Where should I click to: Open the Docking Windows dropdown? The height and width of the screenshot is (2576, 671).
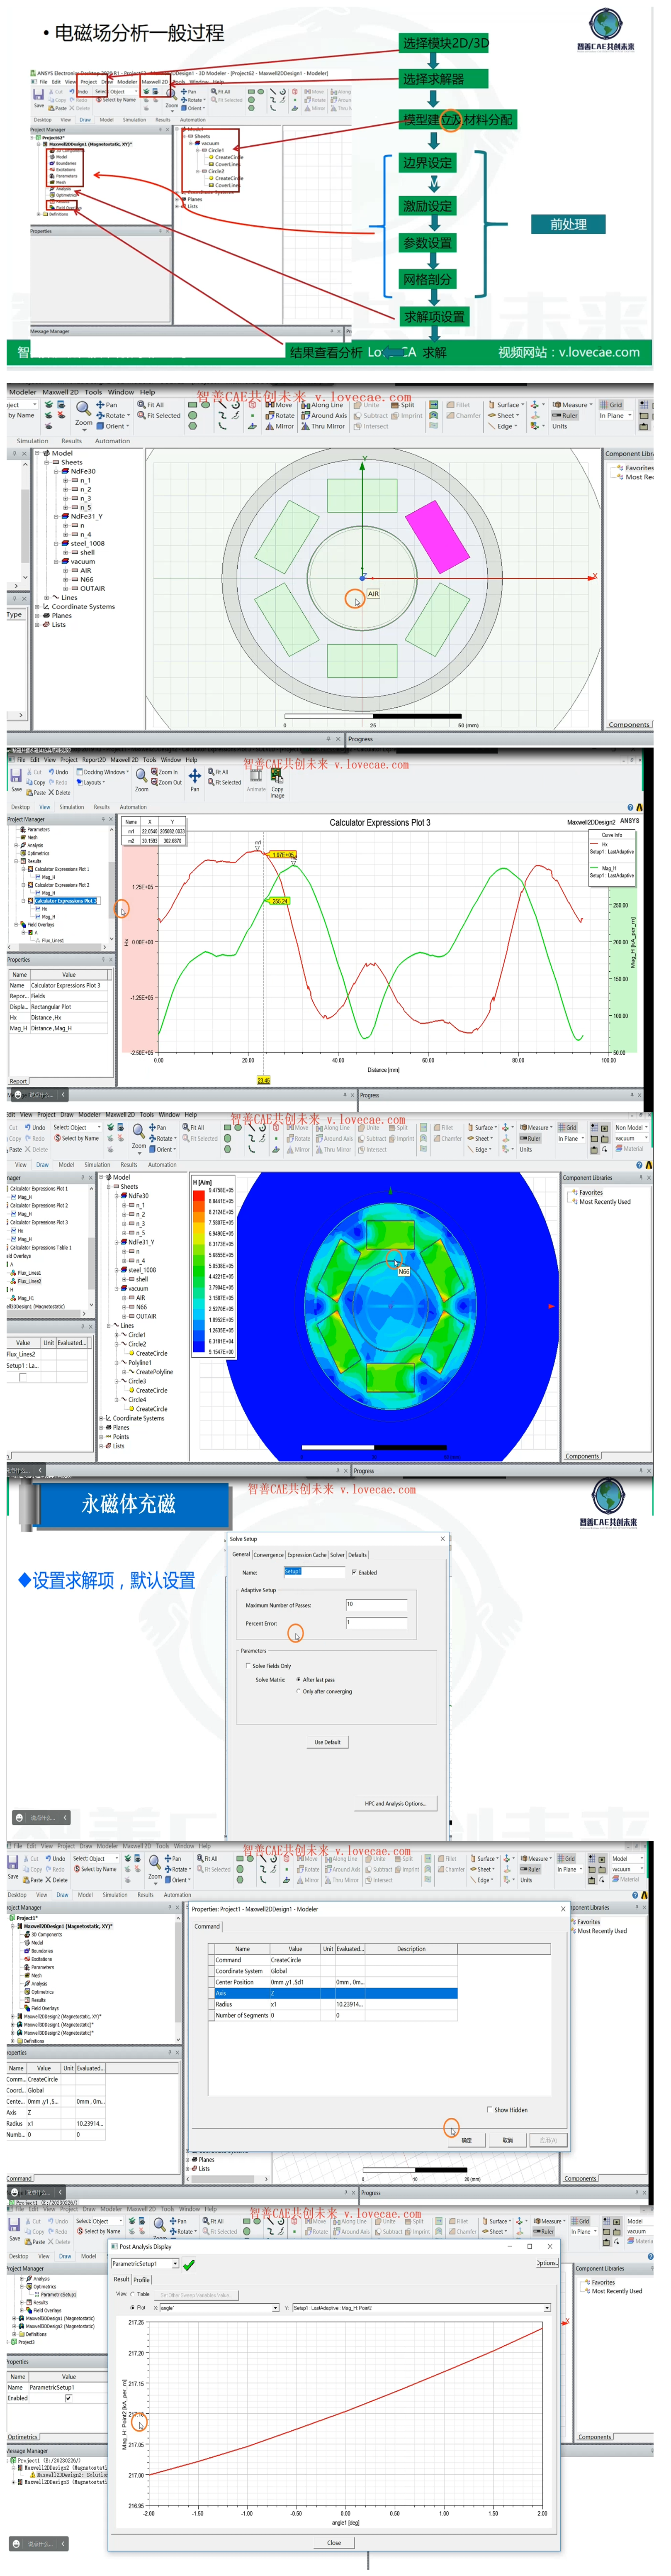[102, 772]
